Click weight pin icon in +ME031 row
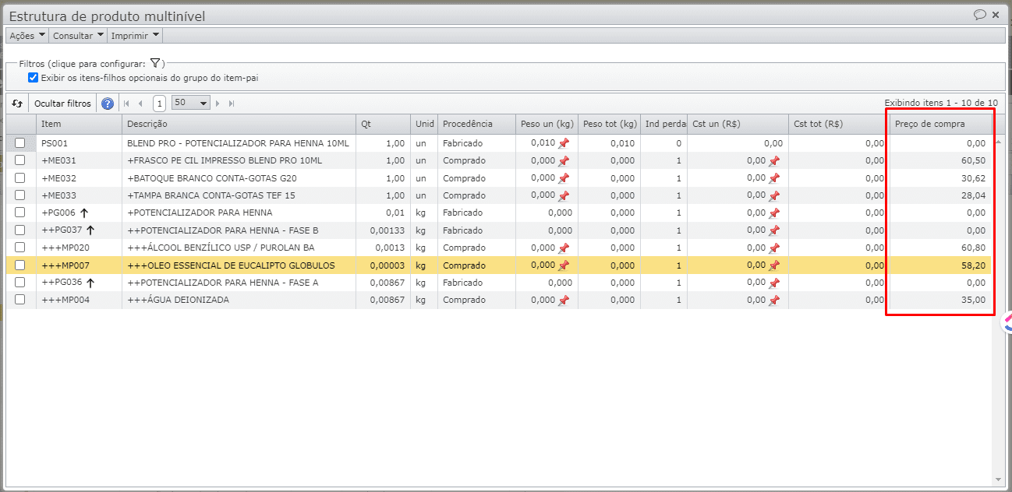Screen dimensions: 1012x492 (564, 161)
